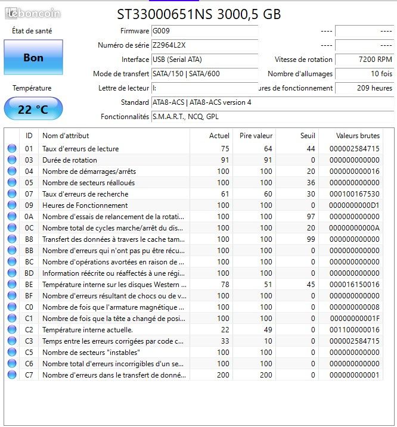
Task: Click the status icon for attribute 05
Action: pos(12,182)
